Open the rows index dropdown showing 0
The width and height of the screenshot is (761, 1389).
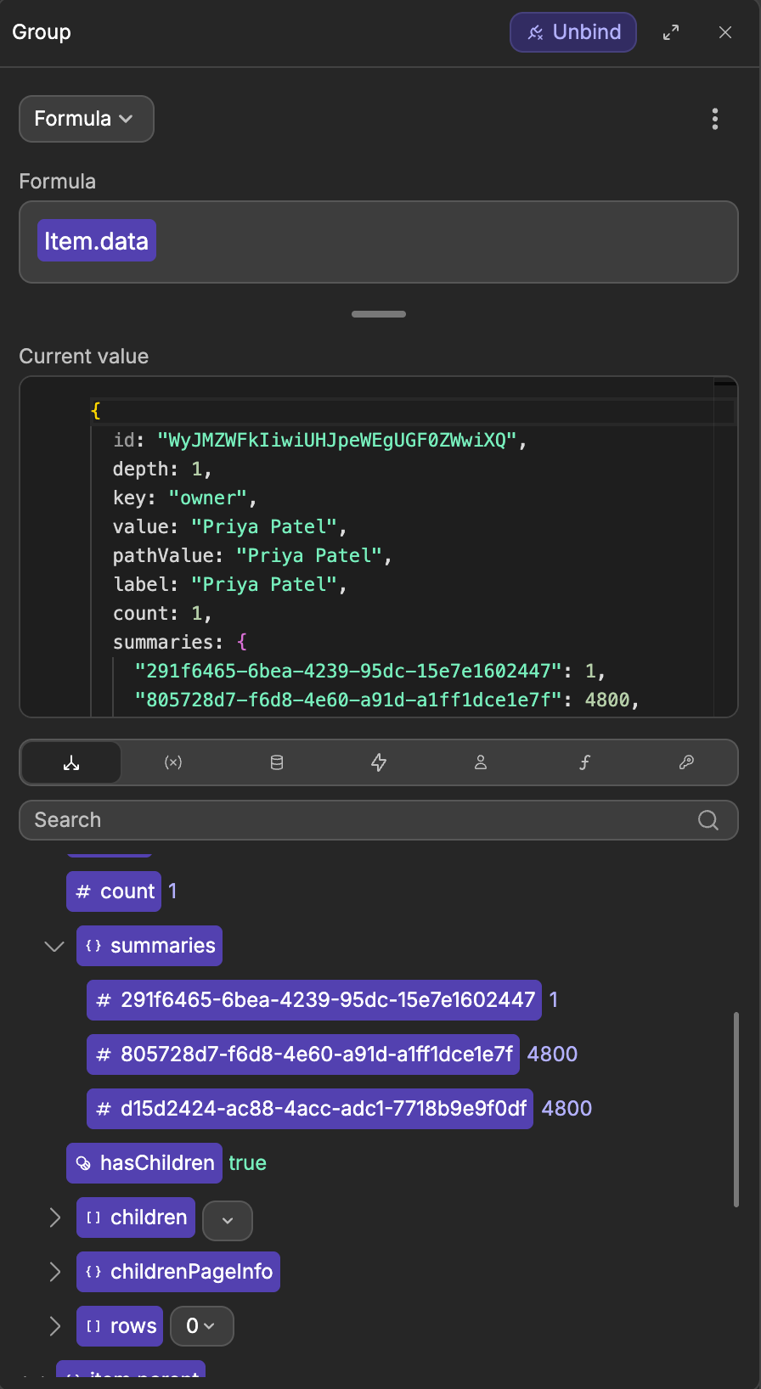click(x=202, y=1326)
